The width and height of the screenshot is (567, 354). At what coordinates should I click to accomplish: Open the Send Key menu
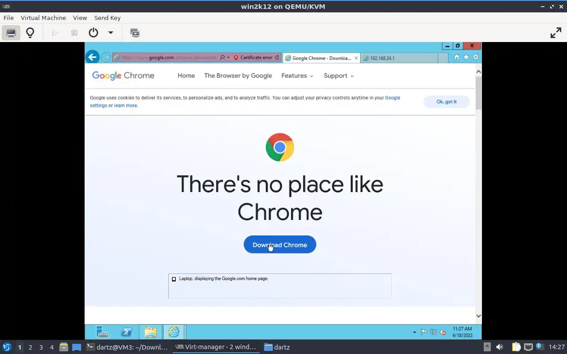107,18
